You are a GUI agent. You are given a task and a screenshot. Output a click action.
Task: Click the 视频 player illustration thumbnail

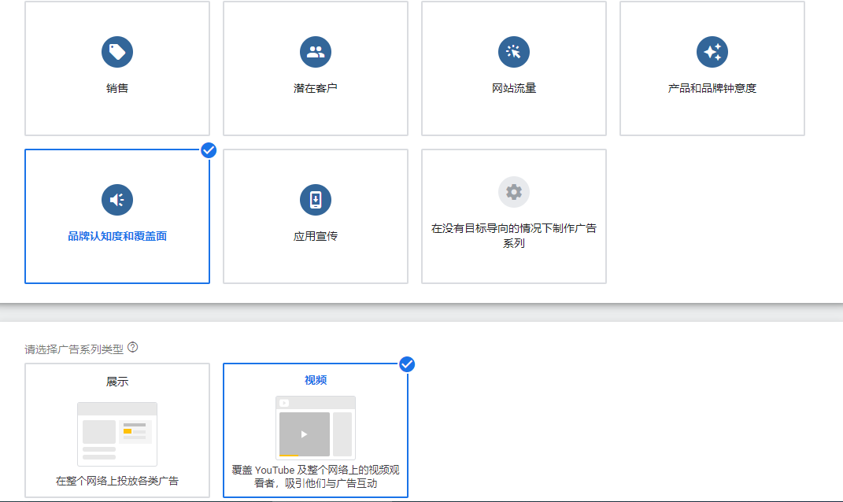click(x=315, y=427)
